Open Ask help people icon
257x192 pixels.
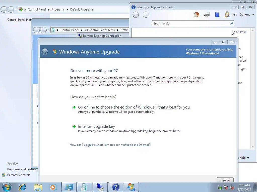coord(227,14)
